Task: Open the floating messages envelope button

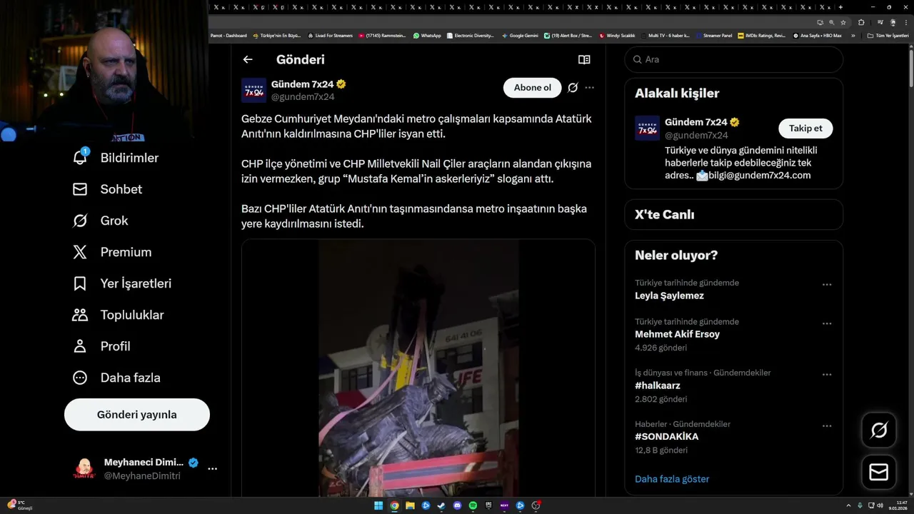Action: point(879,473)
